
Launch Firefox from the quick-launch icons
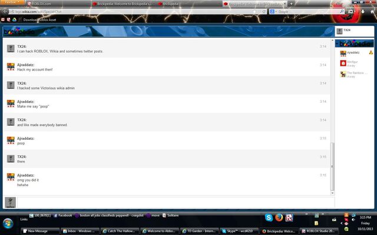point(279,217)
